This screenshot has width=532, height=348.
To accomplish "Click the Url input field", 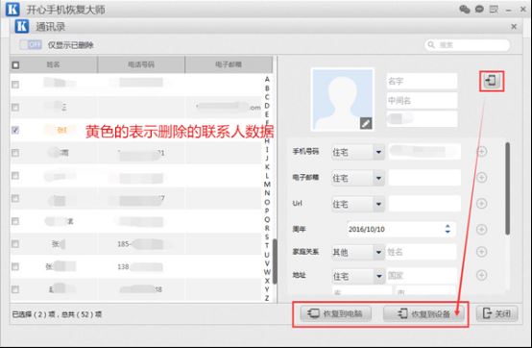I will click(424, 204).
